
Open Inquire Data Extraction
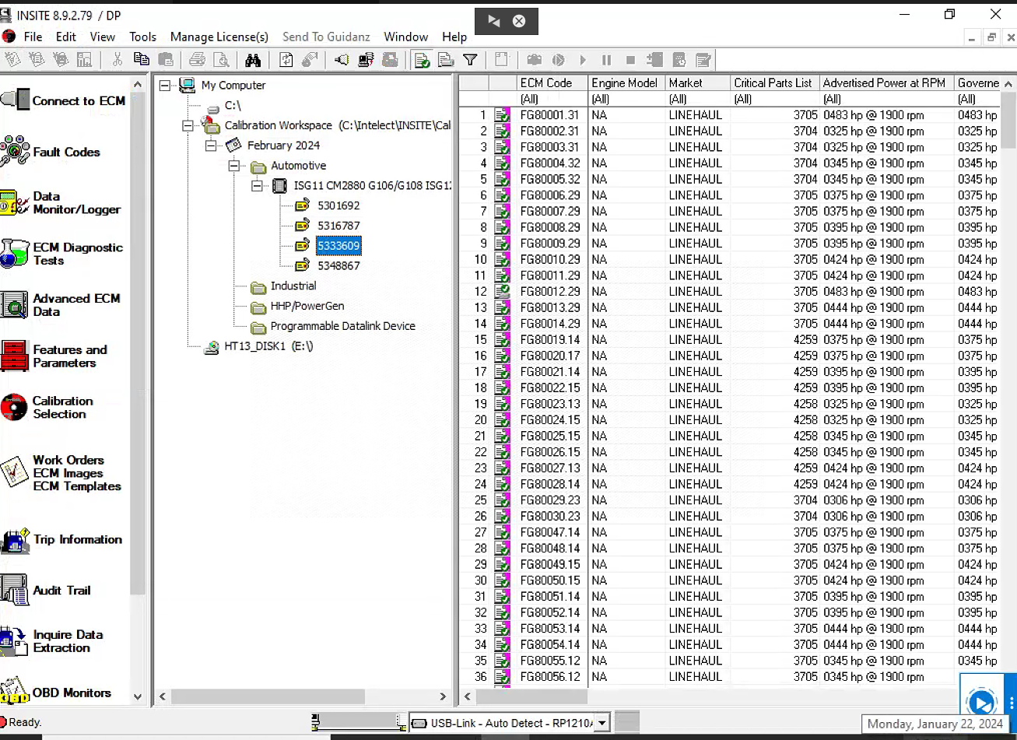(x=53, y=641)
